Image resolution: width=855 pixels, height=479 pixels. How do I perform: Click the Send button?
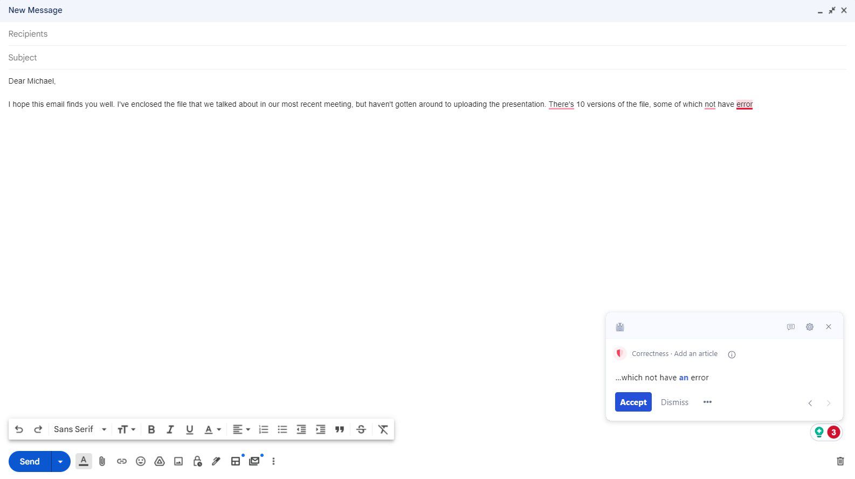pyautogui.click(x=30, y=462)
